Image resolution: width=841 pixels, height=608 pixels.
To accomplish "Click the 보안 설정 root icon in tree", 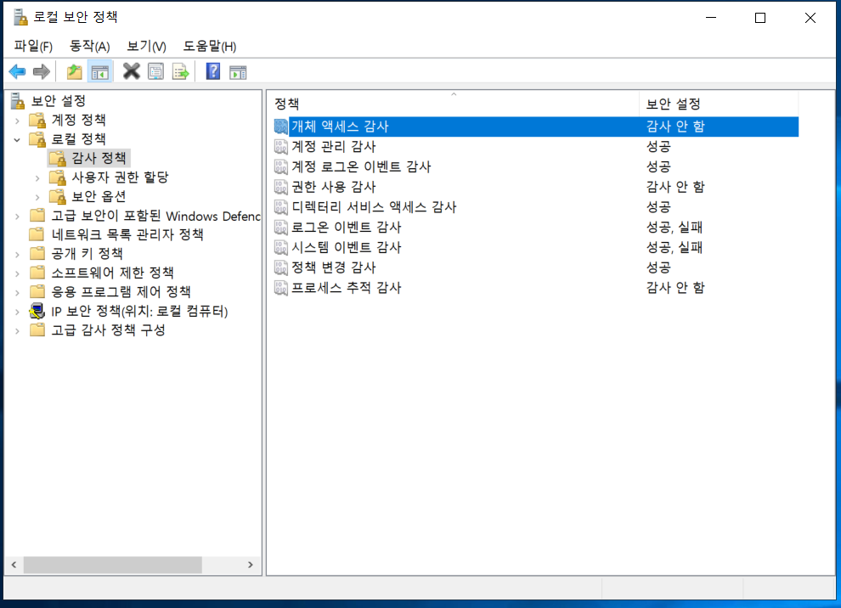I will tap(18, 100).
